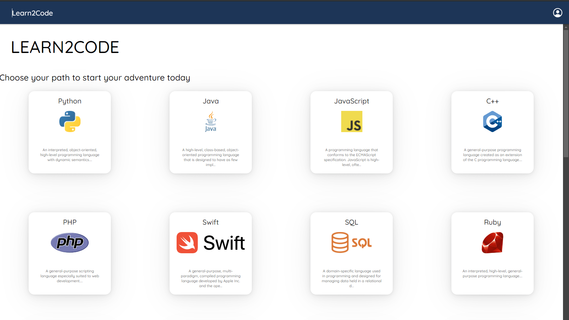Viewport: 569px width, 320px height.
Task: Open the PHP card title
Action: [x=70, y=223]
